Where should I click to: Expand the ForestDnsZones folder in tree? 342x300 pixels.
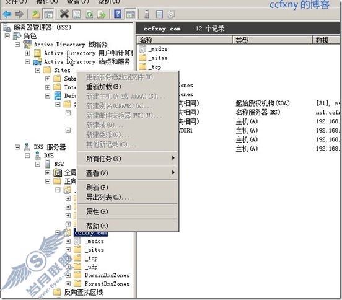(x=68, y=284)
